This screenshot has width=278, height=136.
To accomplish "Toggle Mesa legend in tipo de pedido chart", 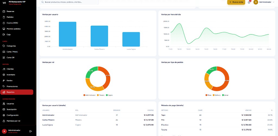I will [208, 95].
